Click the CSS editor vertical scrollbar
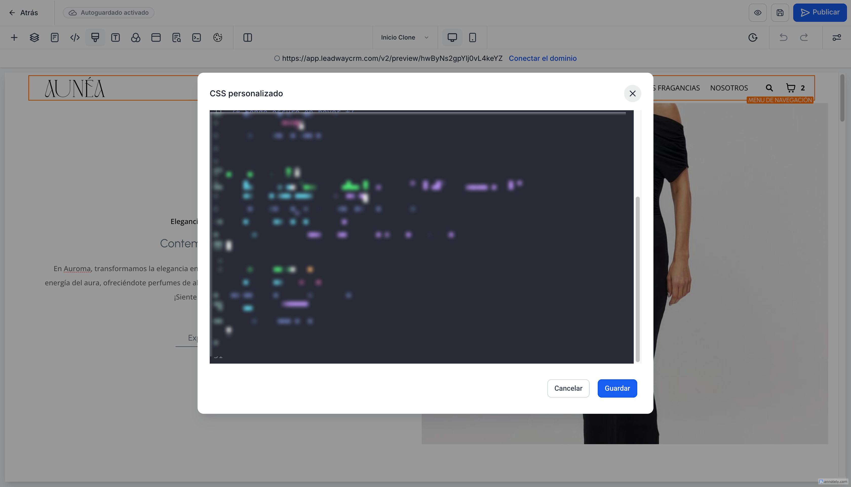This screenshot has width=851, height=487. click(637, 279)
